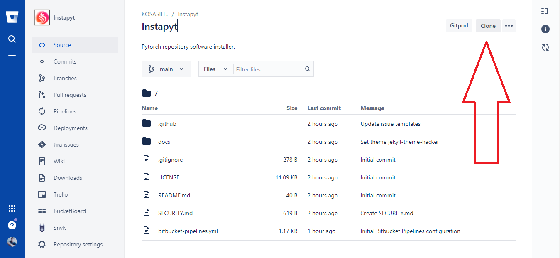The width and height of the screenshot is (560, 258).
Task: Click the plus create icon
Action: click(x=12, y=56)
